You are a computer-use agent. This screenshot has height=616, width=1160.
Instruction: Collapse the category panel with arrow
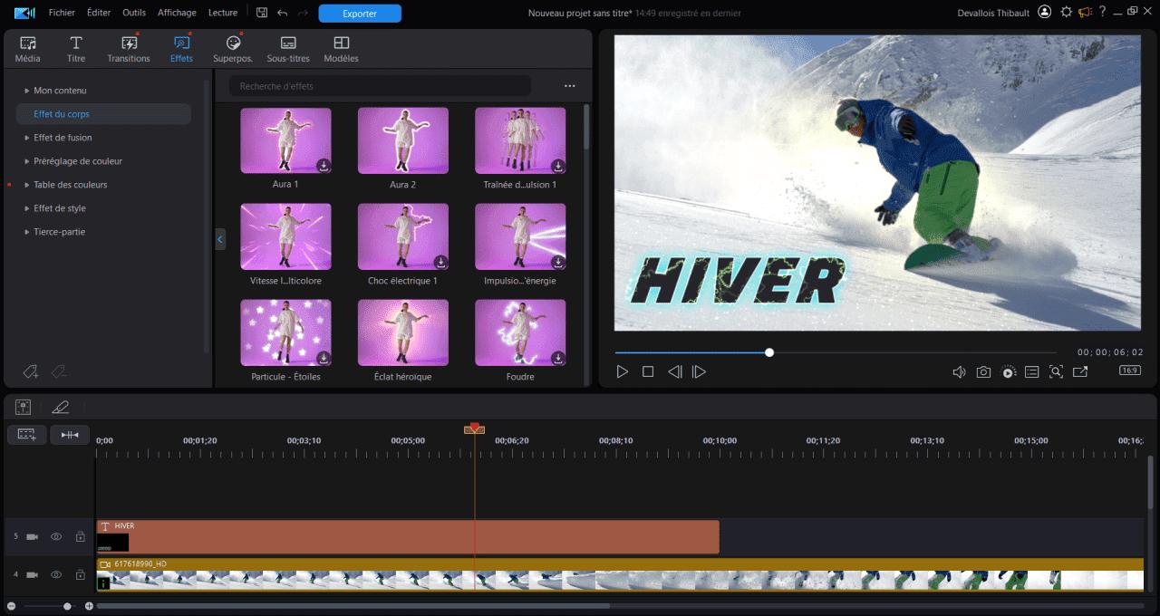pos(220,240)
